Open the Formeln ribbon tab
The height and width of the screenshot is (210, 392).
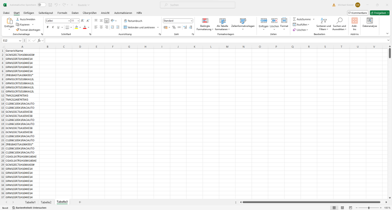[62, 13]
